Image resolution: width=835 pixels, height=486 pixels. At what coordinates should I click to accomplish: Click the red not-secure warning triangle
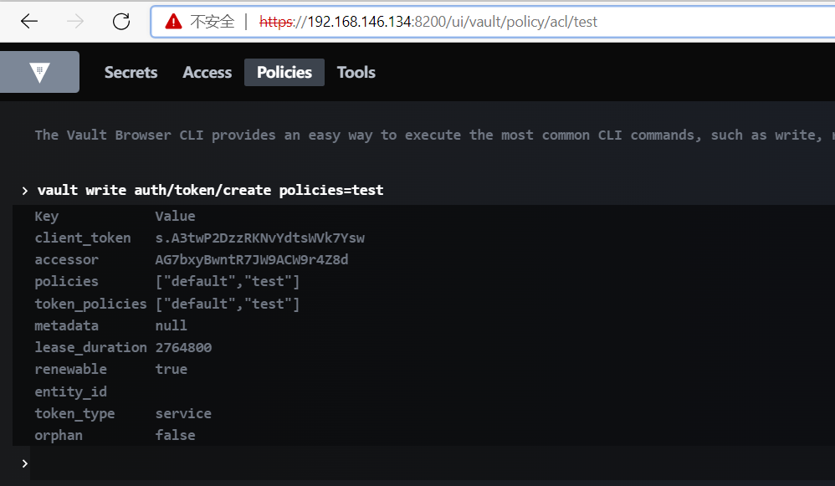(173, 22)
